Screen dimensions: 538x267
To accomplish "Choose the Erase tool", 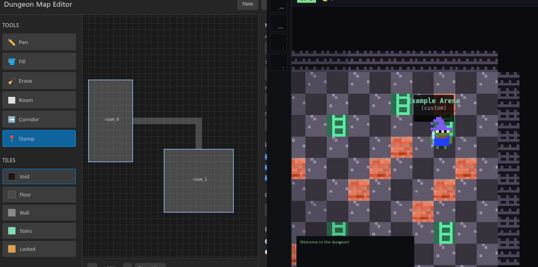I will (39, 81).
